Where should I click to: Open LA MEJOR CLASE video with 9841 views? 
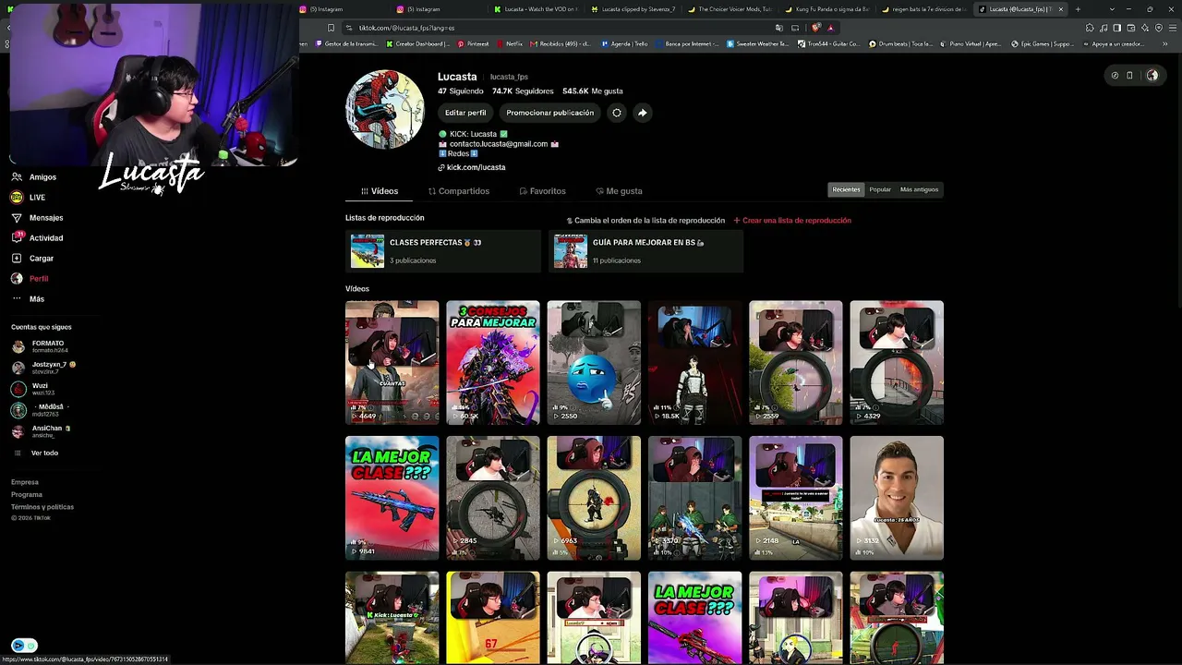point(392,498)
